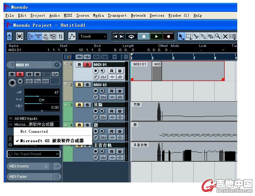The width and height of the screenshot is (255, 196).
Task: Enable Read automation on MIDI 01 track
Action: pos(112,71)
